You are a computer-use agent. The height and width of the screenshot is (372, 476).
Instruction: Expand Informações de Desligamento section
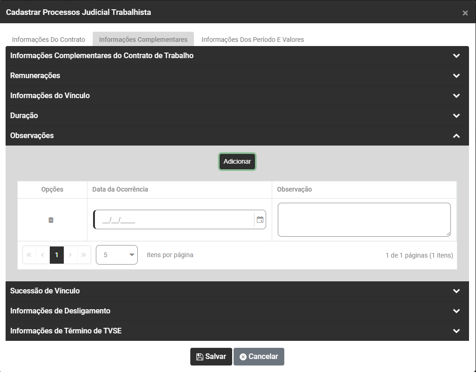click(456, 311)
